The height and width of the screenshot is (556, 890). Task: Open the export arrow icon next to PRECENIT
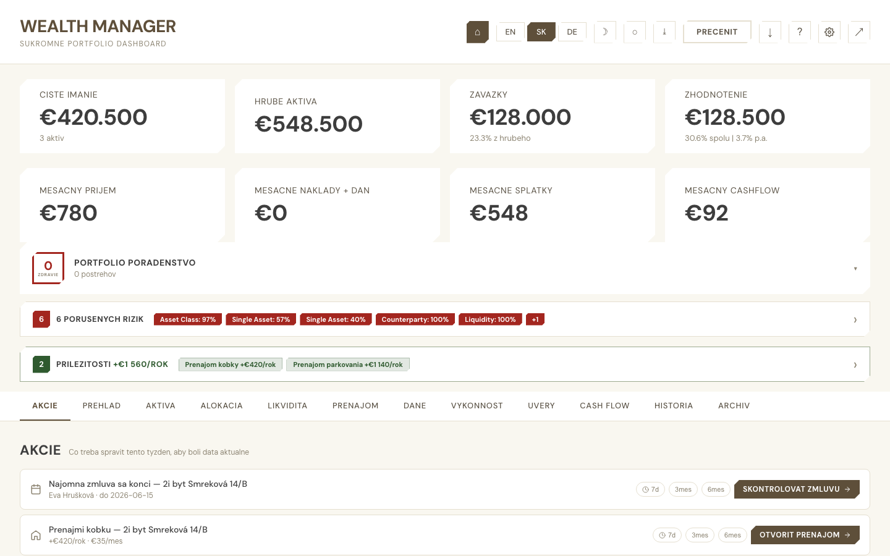click(769, 32)
